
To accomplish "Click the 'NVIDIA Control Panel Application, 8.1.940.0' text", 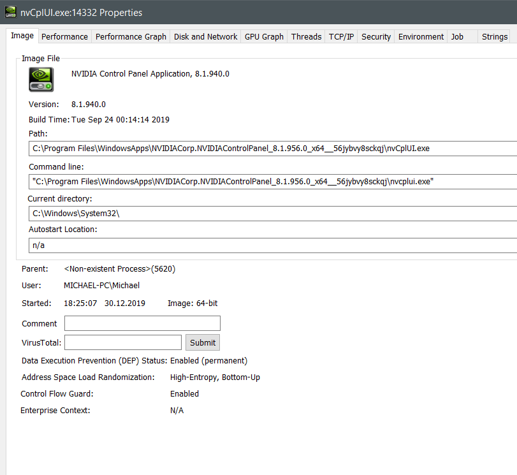I will (150, 73).
